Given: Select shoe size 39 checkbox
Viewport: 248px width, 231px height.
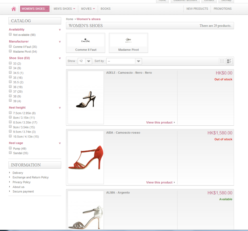Looking at the screenshot, I should [x=10, y=101].
